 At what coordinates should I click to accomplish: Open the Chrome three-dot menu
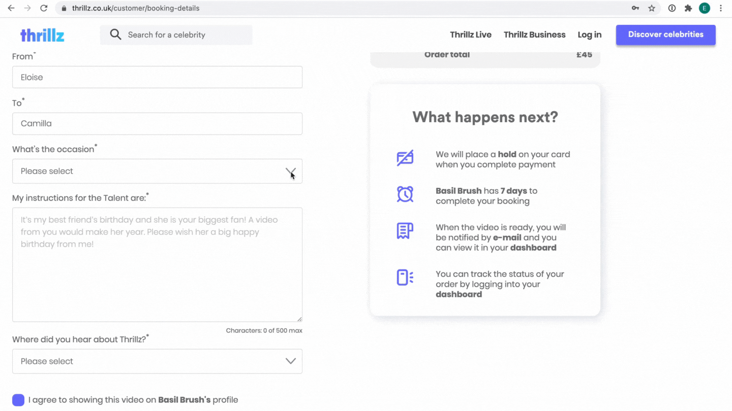click(721, 8)
